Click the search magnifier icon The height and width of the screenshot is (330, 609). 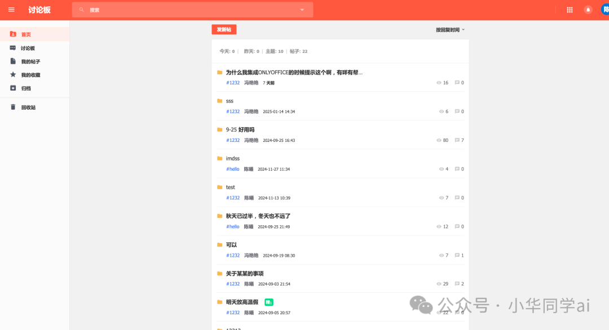tap(82, 10)
